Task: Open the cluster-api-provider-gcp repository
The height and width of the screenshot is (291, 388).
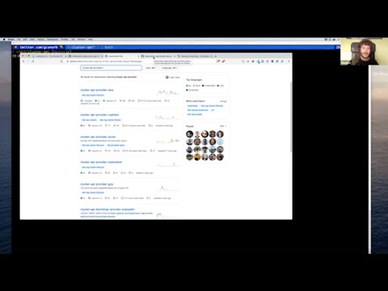Action: (97, 184)
